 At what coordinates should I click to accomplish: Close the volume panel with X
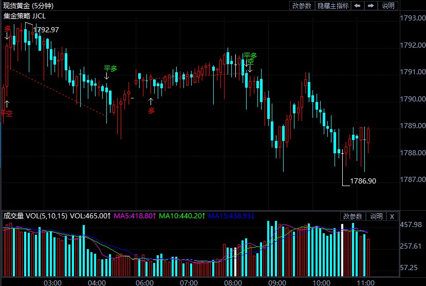392,216
